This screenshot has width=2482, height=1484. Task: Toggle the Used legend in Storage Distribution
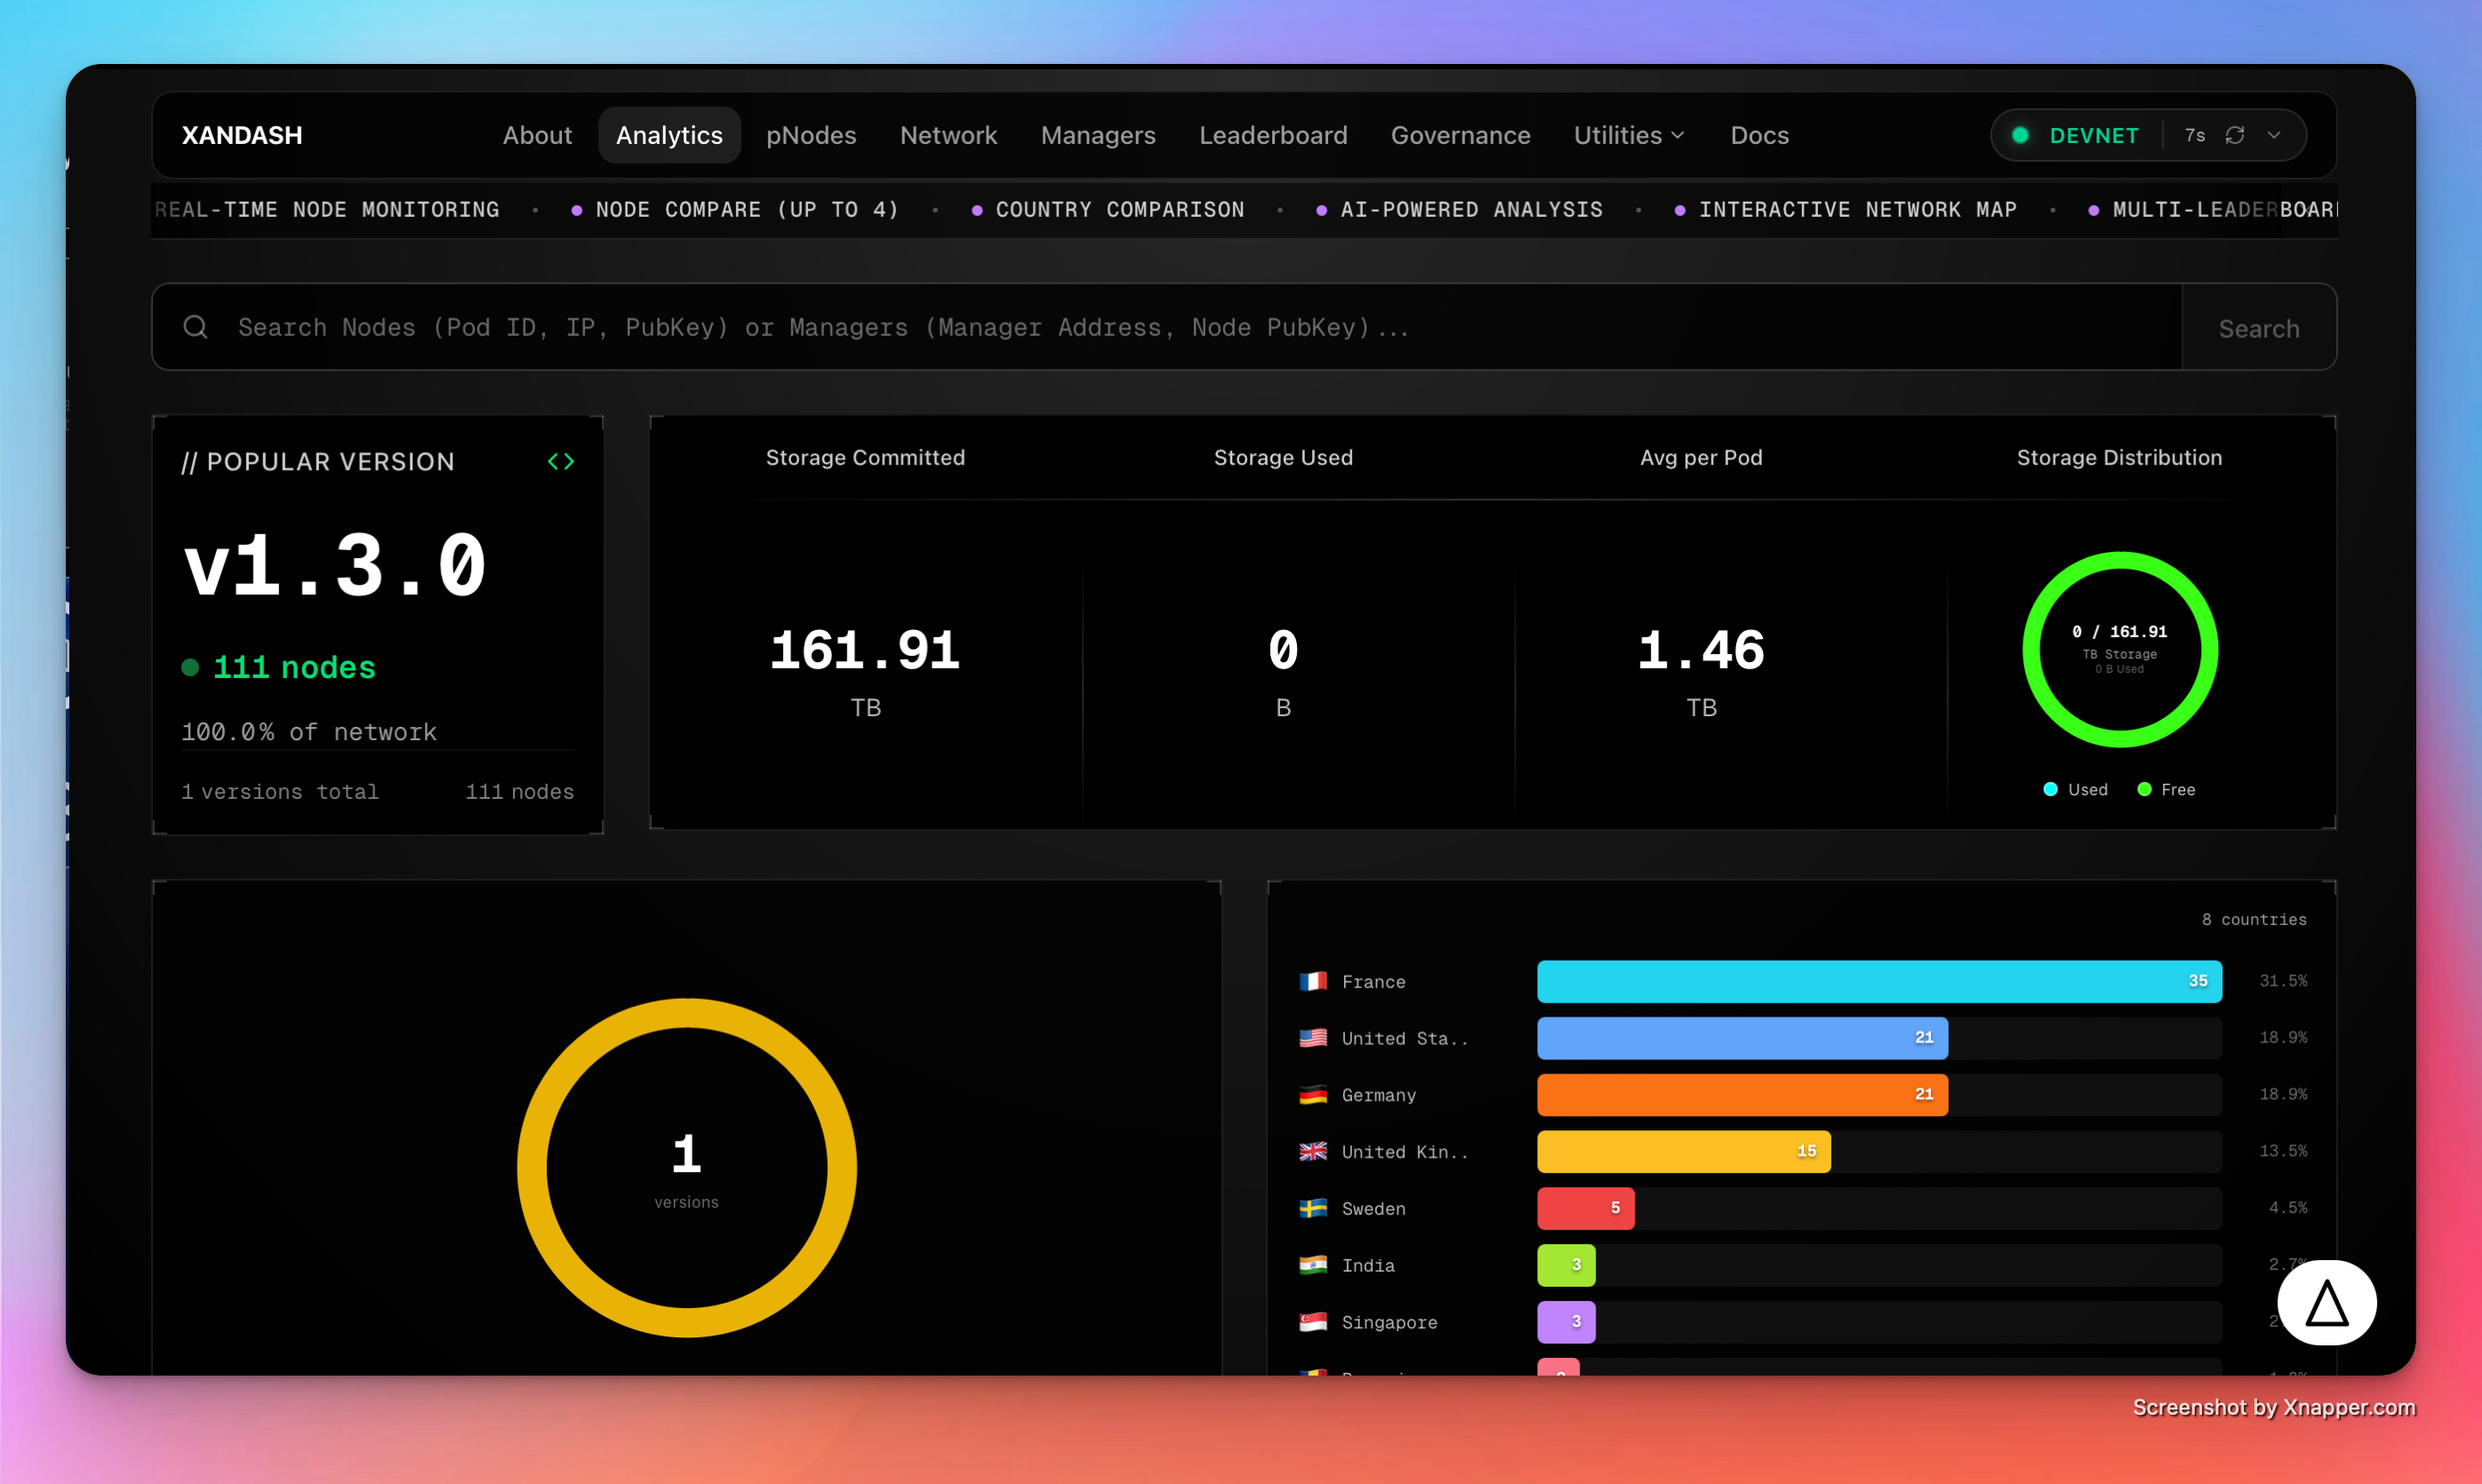2077,789
